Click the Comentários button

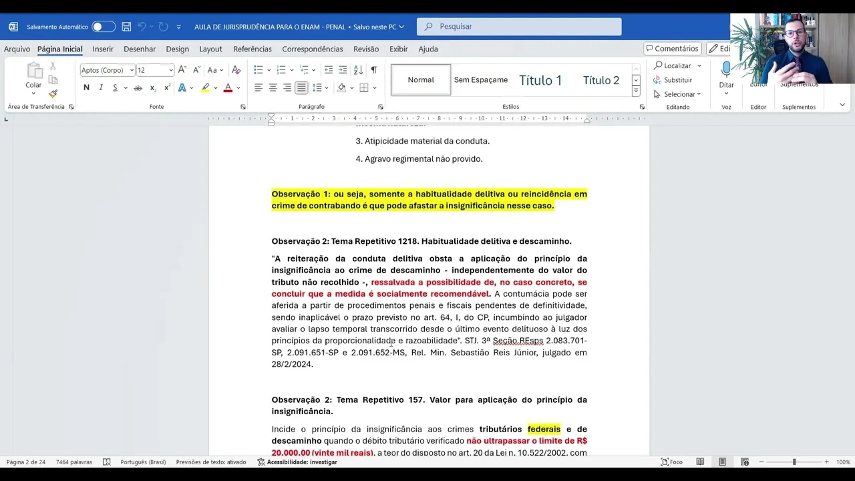[672, 49]
